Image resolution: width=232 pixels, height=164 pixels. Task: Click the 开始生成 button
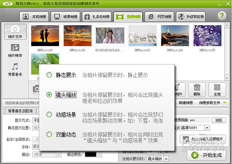(207, 155)
